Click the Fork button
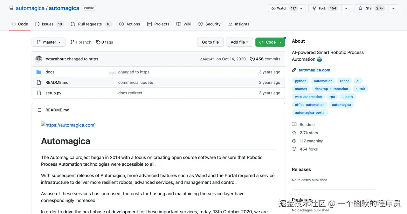Viewport: 407px width, 214px height. click(325, 8)
